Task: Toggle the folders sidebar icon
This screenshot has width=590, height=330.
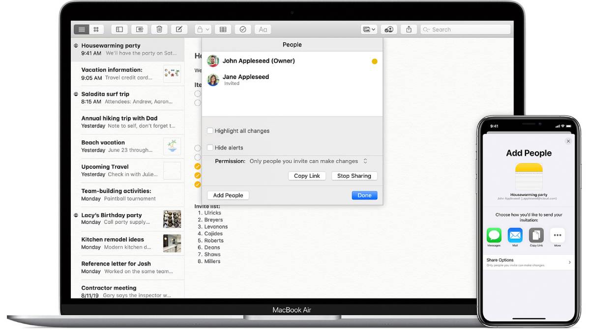Action: tap(119, 29)
